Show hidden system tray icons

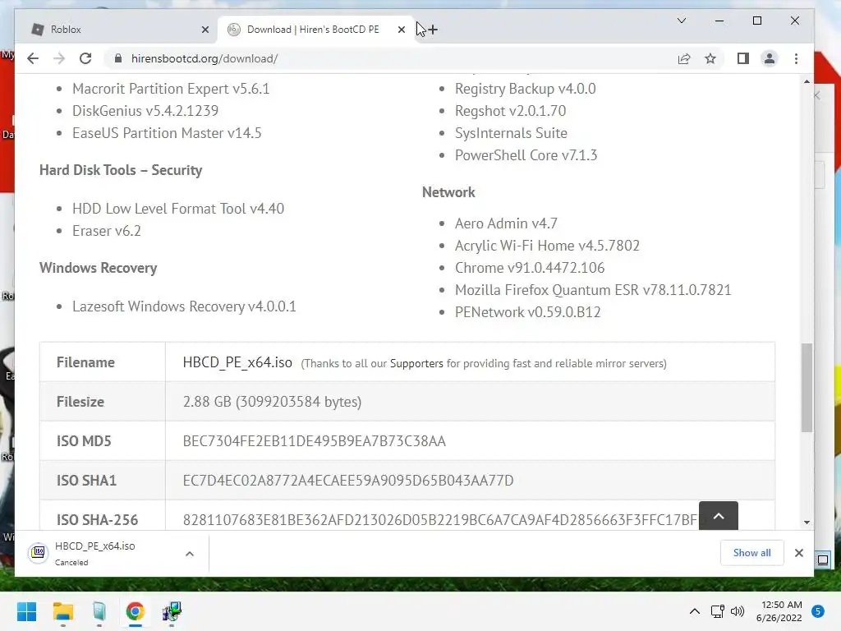pyautogui.click(x=695, y=611)
